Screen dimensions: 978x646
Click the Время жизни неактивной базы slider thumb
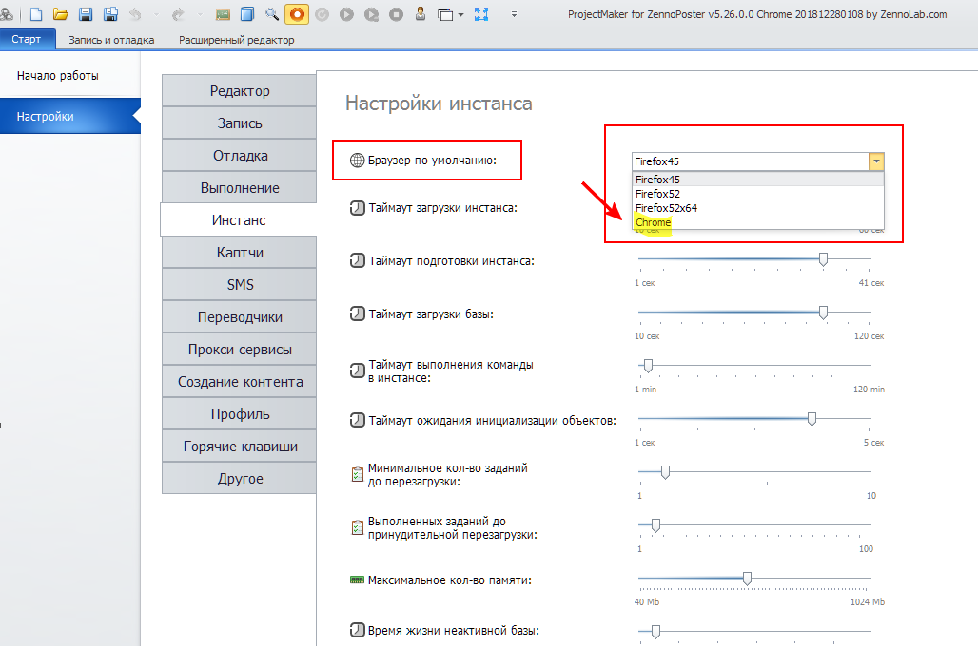(655, 632)
